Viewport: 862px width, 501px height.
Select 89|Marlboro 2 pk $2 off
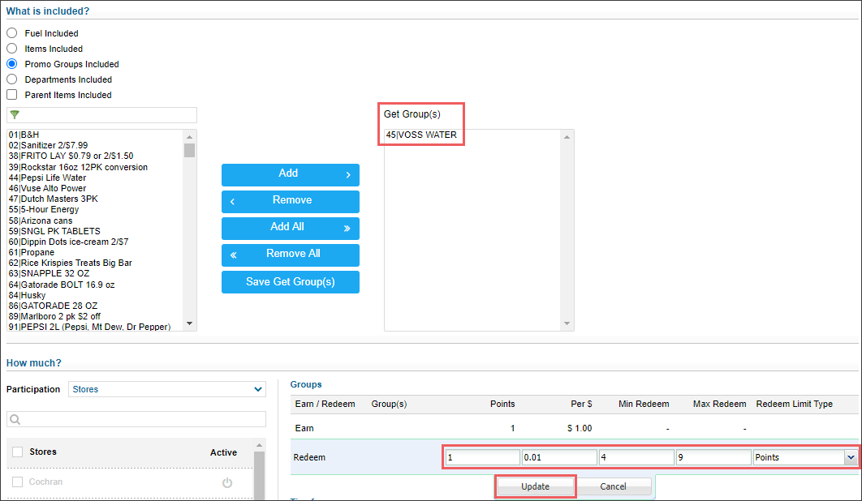pyautogui.click(x=54, y=316)
